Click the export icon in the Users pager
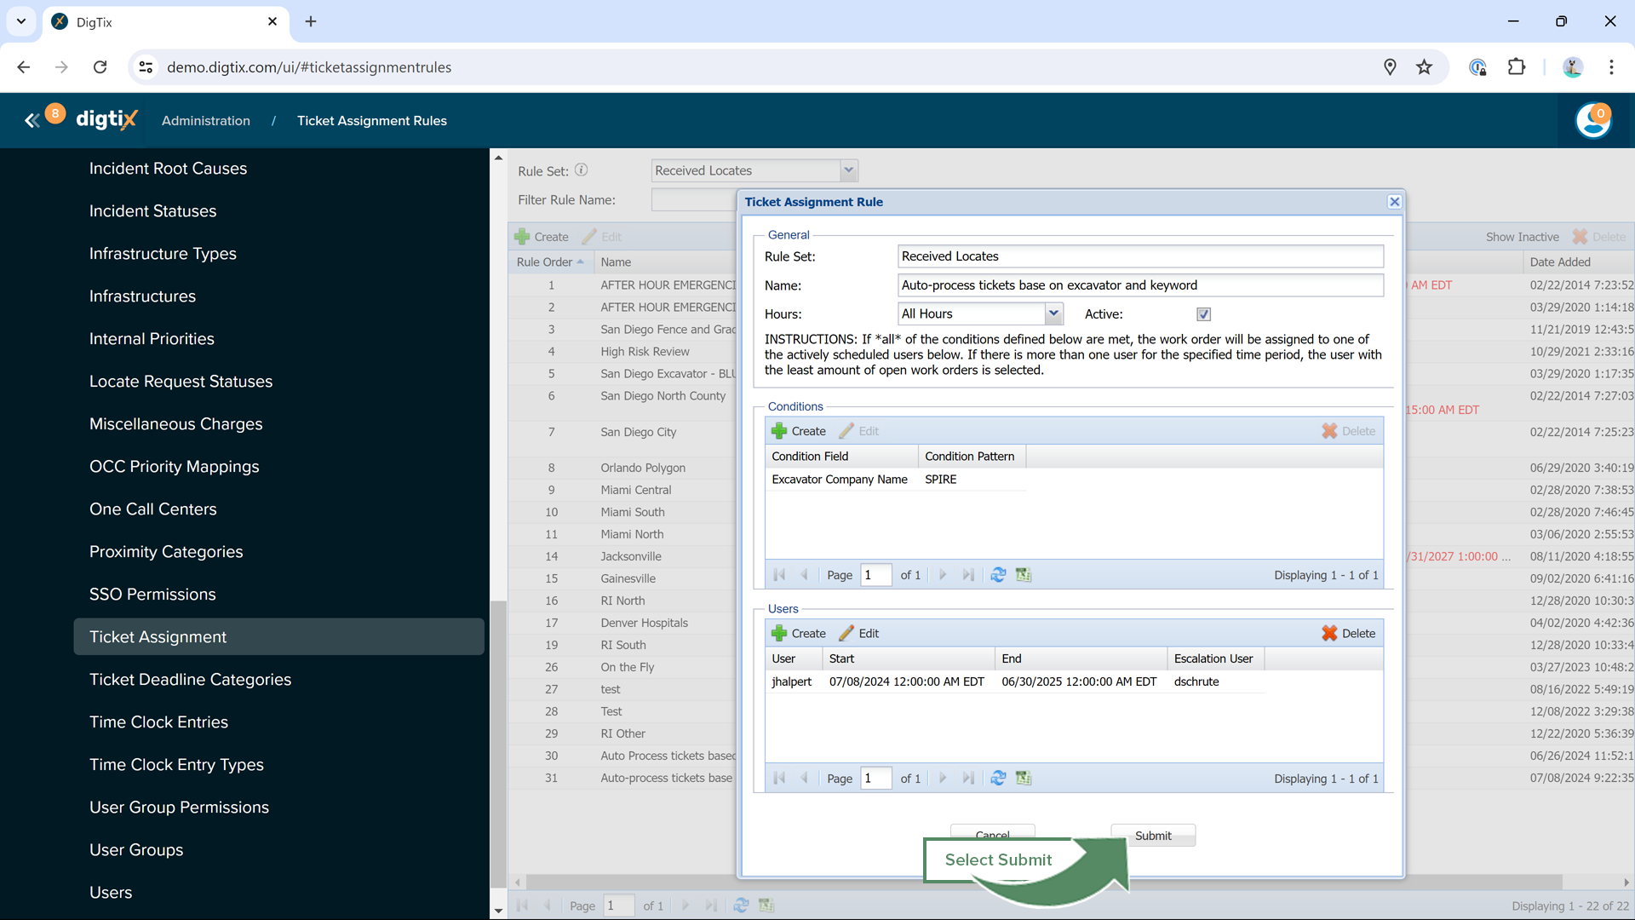1635x920 pixels. point(1024,778)
